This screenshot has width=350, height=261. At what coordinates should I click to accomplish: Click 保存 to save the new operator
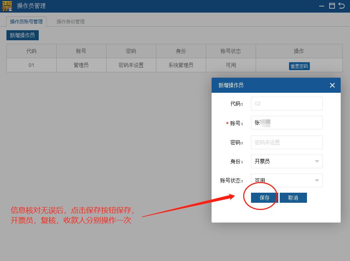[264, 197]
